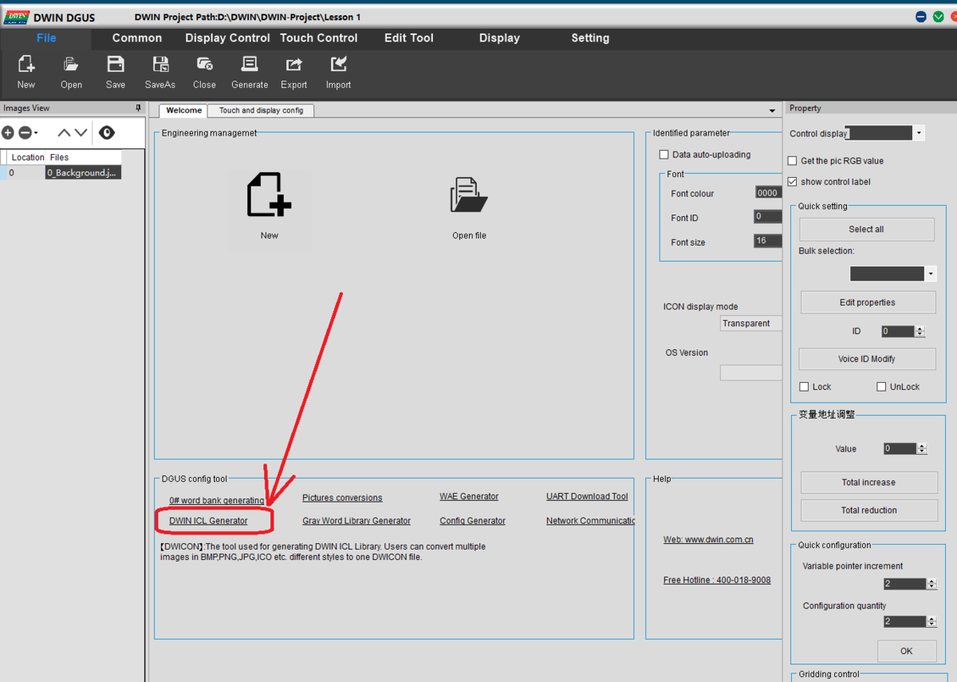957x682 pixels.
Task: Open the Common menu tab
Action: click(x=137, y=38)
